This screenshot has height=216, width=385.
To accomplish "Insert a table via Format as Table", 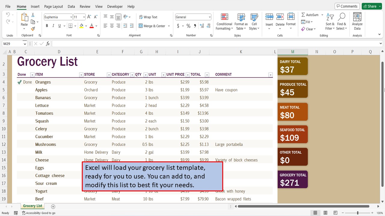I will pos(241,22).
